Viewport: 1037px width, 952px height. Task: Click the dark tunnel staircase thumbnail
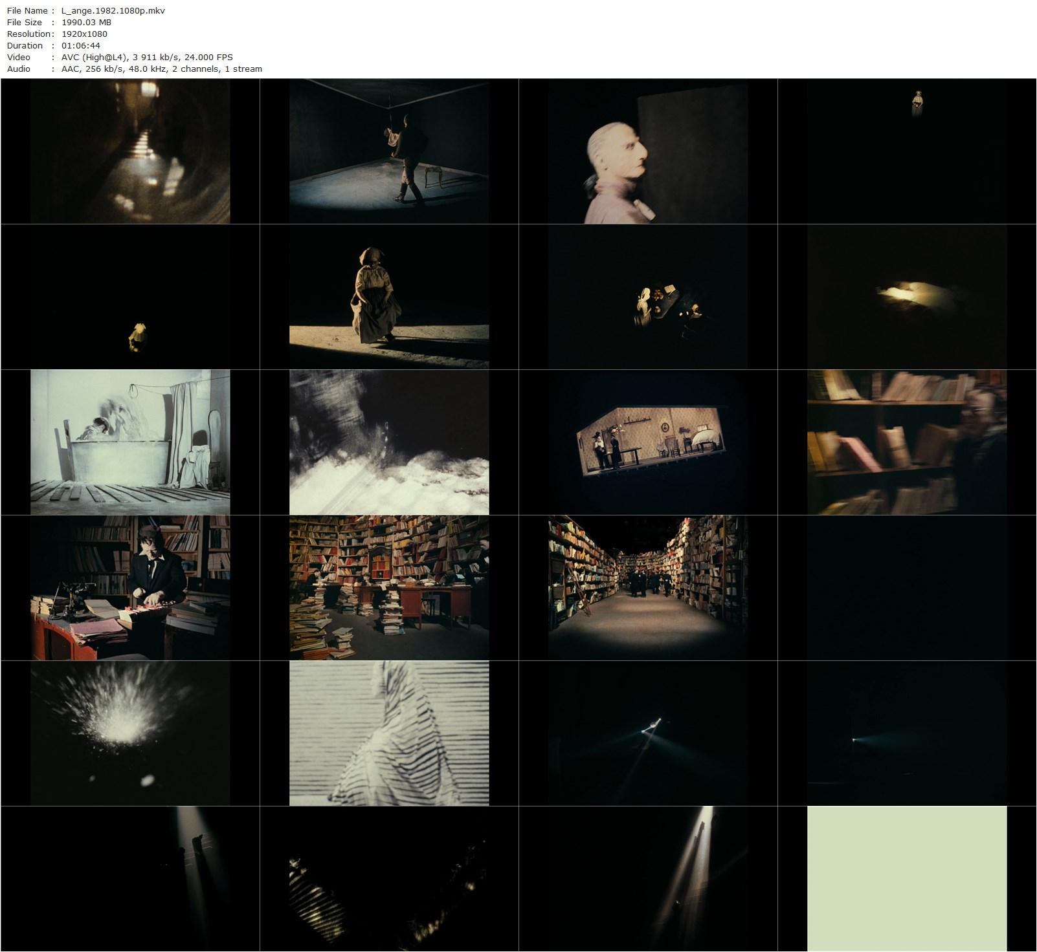coord(130,151)
